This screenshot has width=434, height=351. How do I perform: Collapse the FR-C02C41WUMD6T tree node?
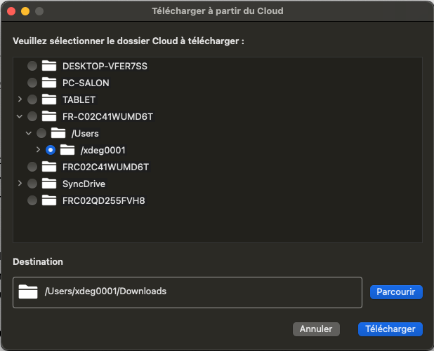tap(20, 116)
